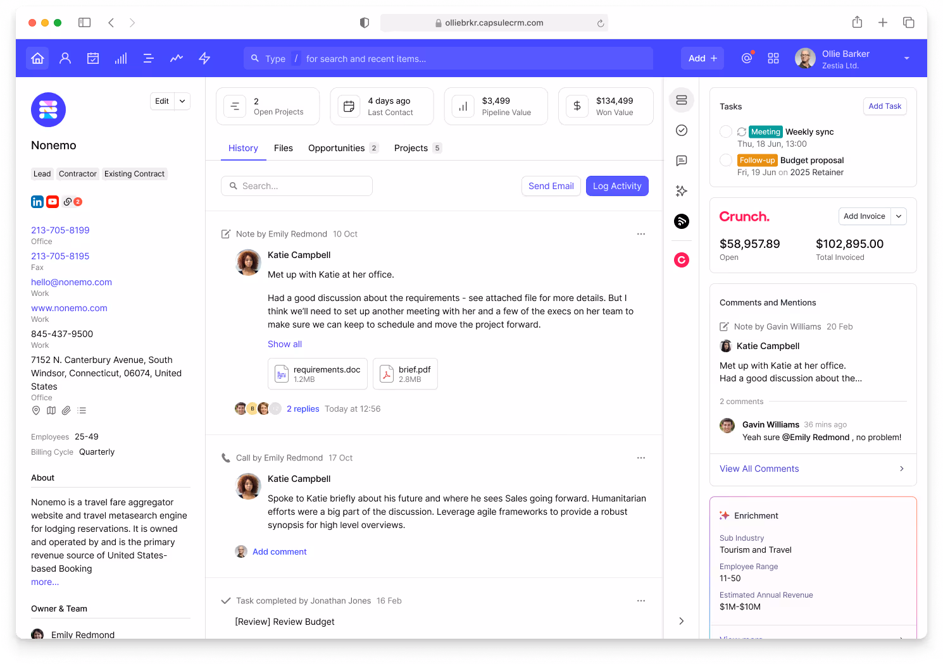The width and height of the screenshot is (943, 664).
Task: Open the brief.pdf attachment
Action: pos(405,374)
